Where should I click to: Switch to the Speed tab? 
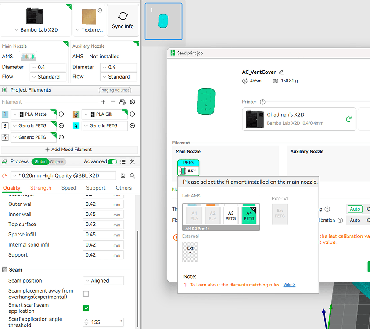point(68,188)
